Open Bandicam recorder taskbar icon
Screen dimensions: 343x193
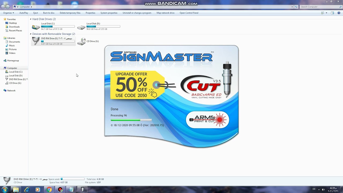coord(60,190)
